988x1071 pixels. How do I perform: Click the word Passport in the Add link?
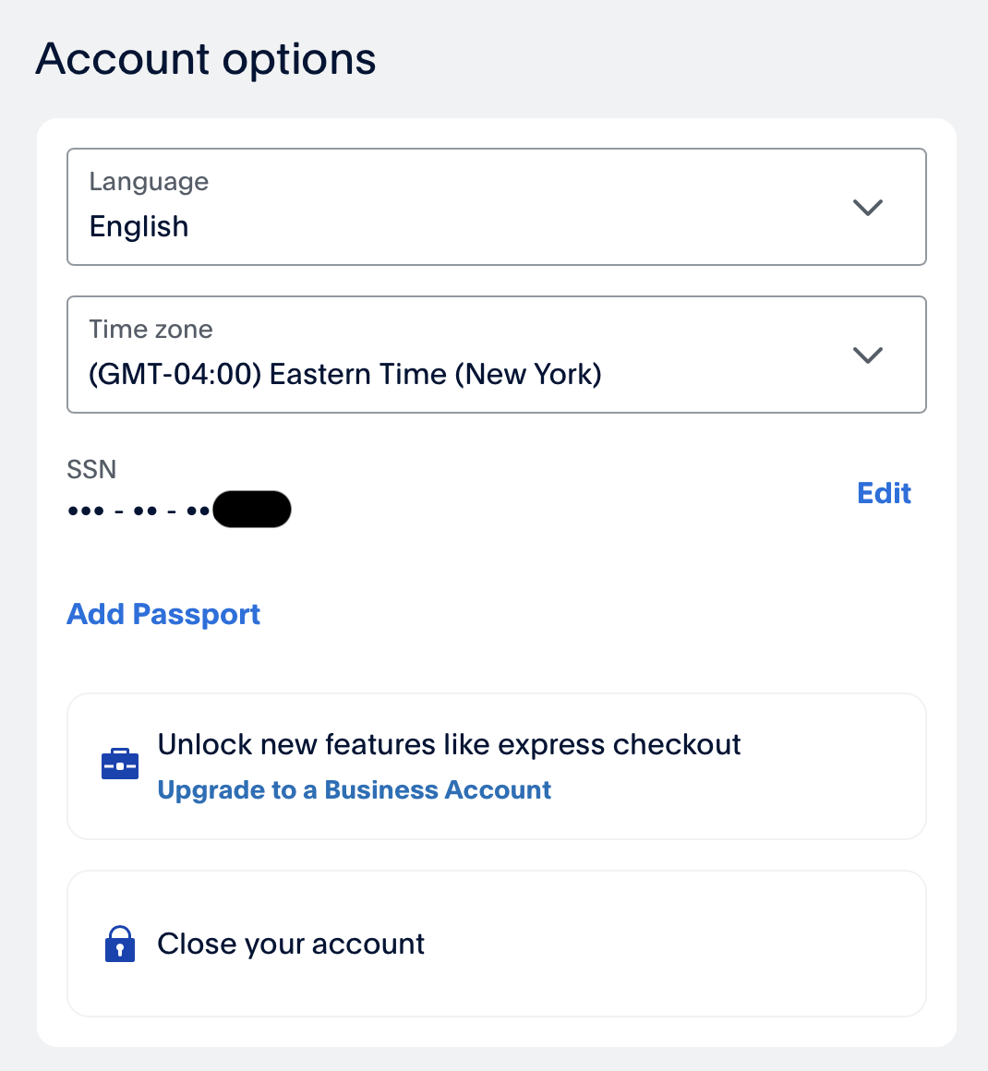(x=197, y=614)
